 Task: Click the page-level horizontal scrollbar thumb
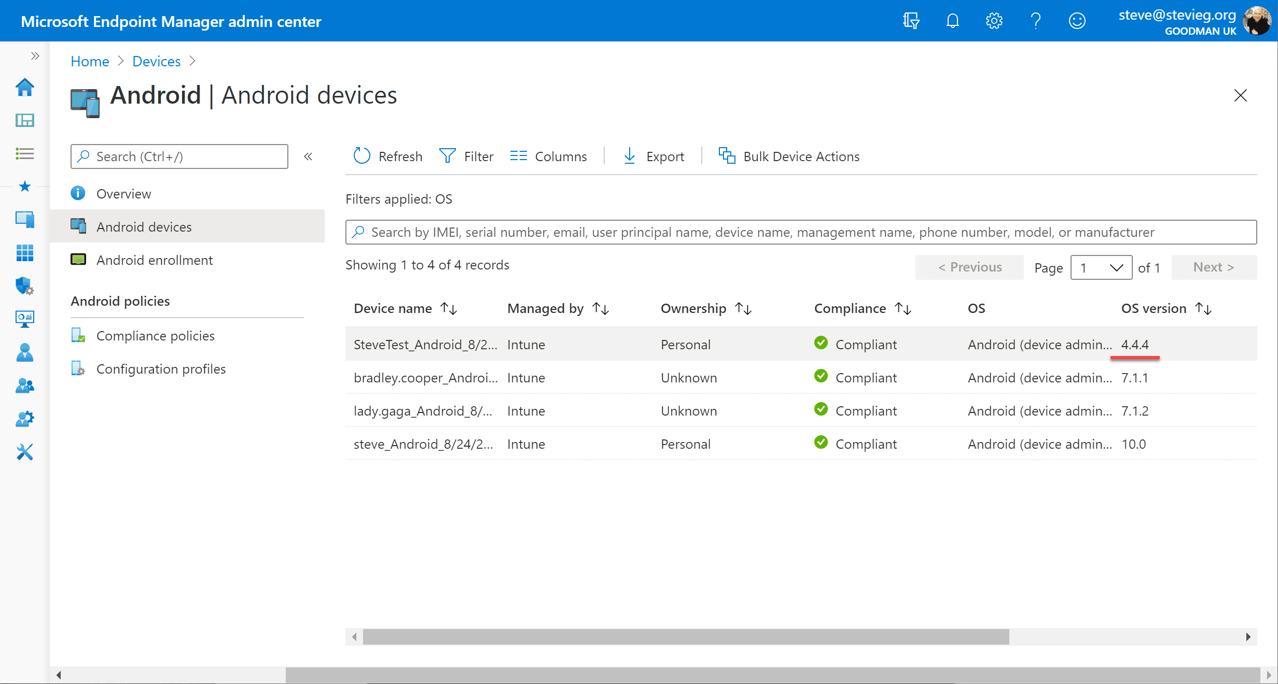(773, 675)
